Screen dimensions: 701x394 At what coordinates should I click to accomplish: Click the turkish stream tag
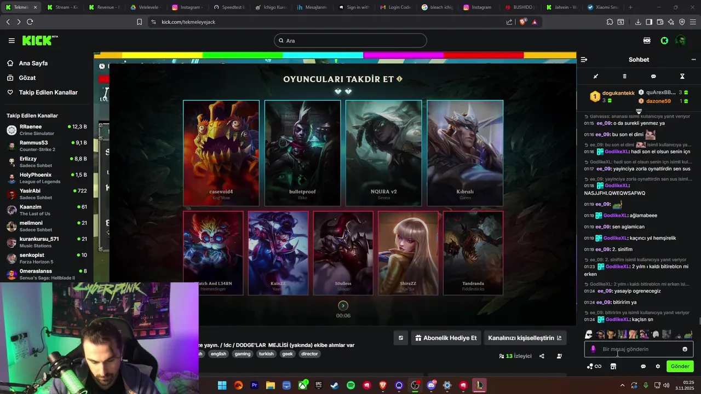point(266,354)
